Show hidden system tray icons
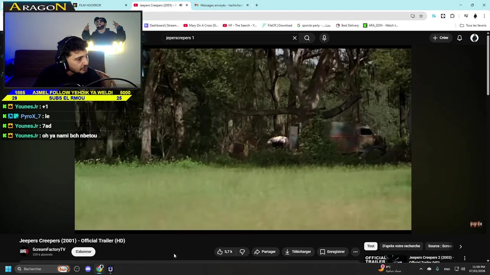Image resolution: width=490 pixels, height=275 pixels. (x=421, y=269)
